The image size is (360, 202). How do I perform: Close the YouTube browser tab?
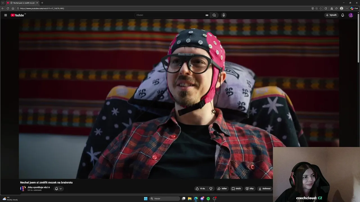click(x=37, y=3)
